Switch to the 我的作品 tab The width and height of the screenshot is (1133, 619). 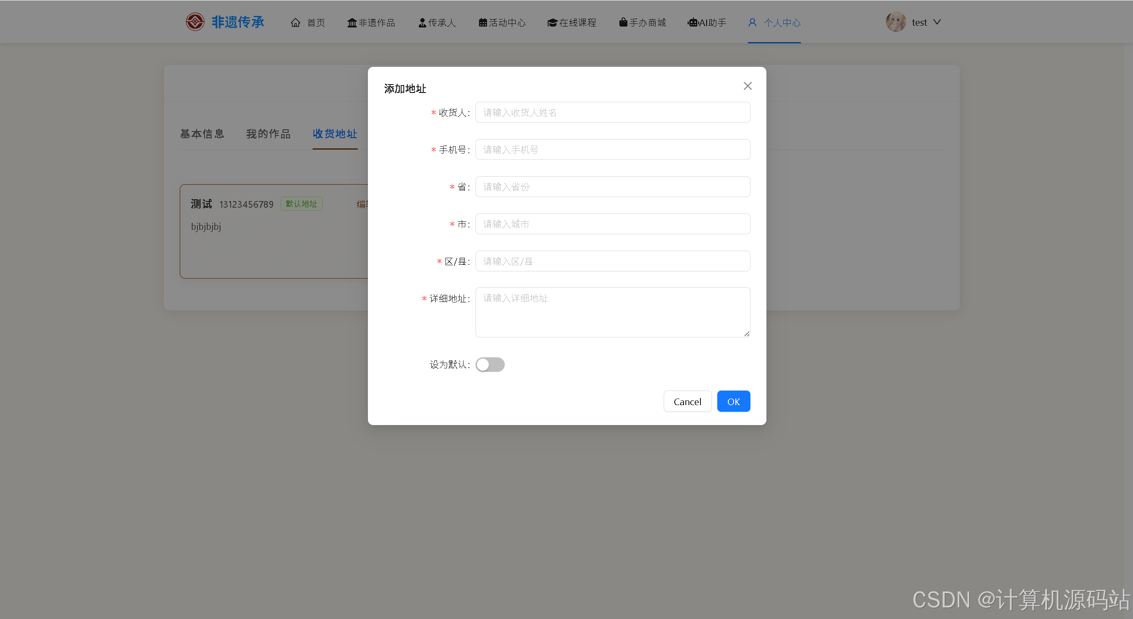point(268,134)
